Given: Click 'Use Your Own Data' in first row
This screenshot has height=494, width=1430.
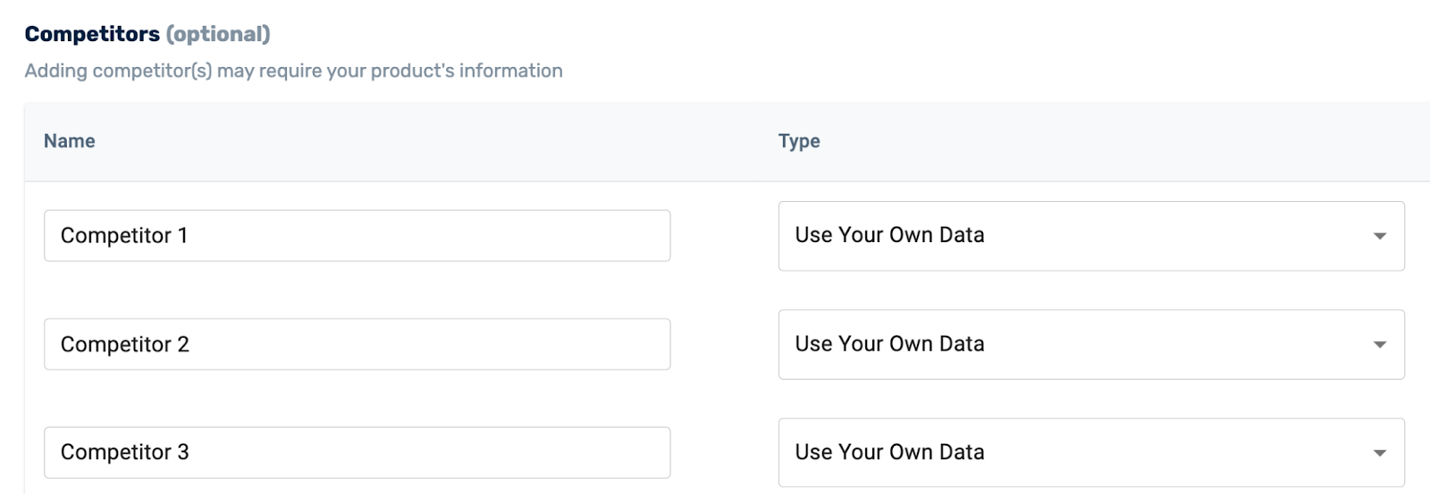Looking at the screenshot, I should pyautogui.click(x=889, y=235).
